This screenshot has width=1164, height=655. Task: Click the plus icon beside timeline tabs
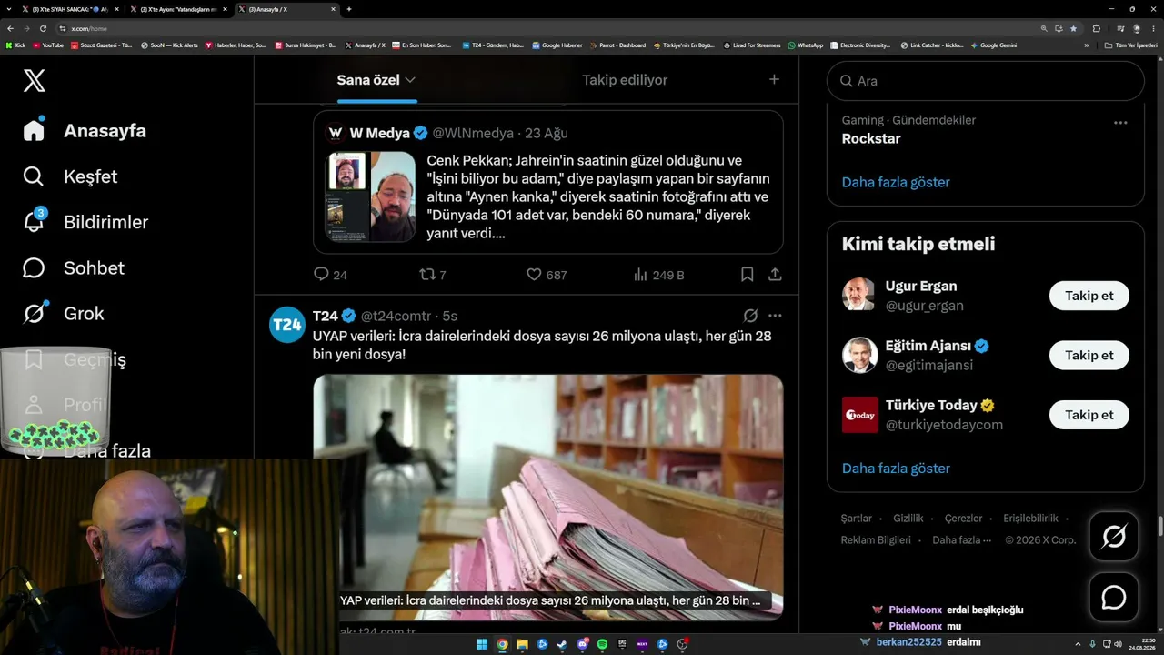(x=774, y=79)
